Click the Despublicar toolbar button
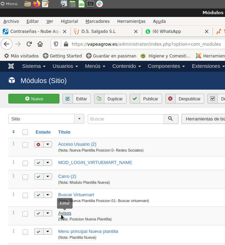Viewport: 225px width, 245px height. click(185, 99)
